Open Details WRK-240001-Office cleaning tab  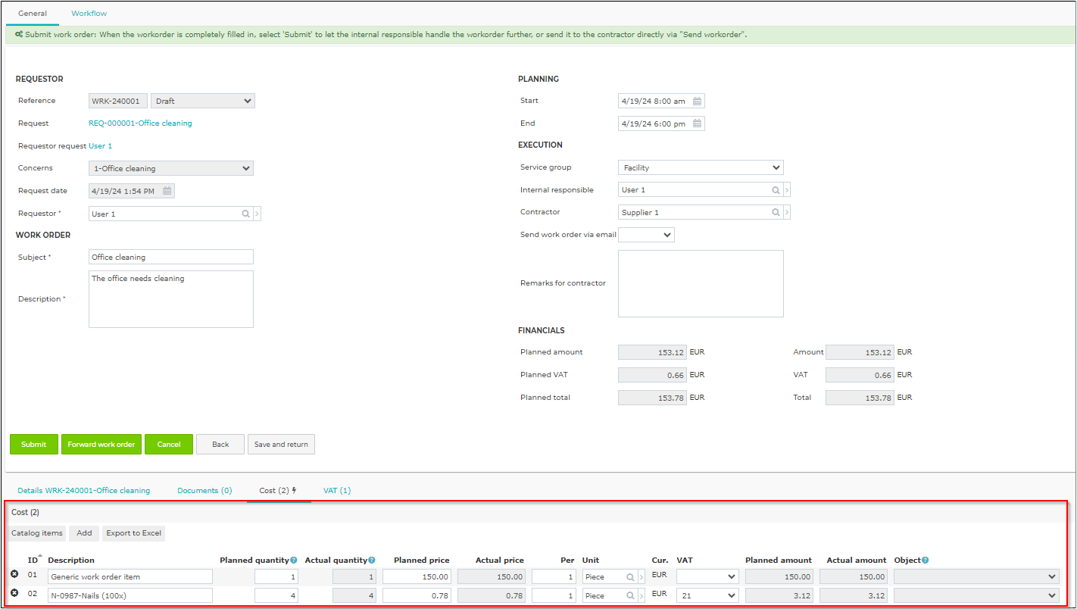(83, 491)
